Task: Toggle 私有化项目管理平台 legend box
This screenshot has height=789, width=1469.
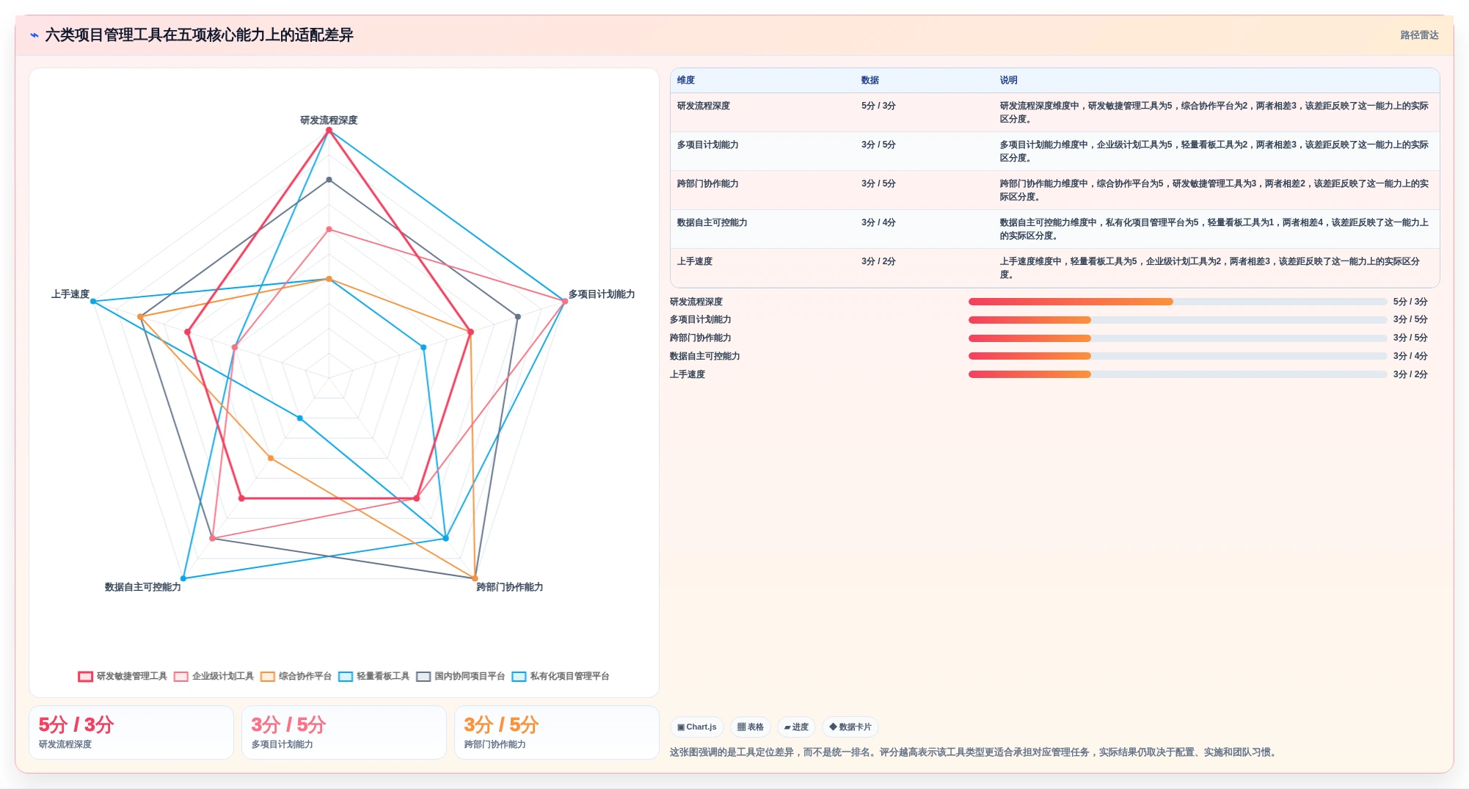Action: [x=519, y=677]
